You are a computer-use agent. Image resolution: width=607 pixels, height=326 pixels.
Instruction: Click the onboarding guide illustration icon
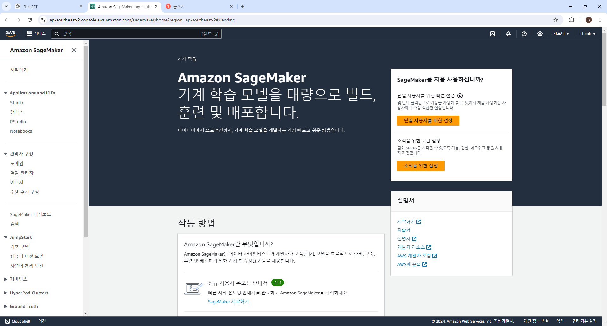(x=193, y=289)
